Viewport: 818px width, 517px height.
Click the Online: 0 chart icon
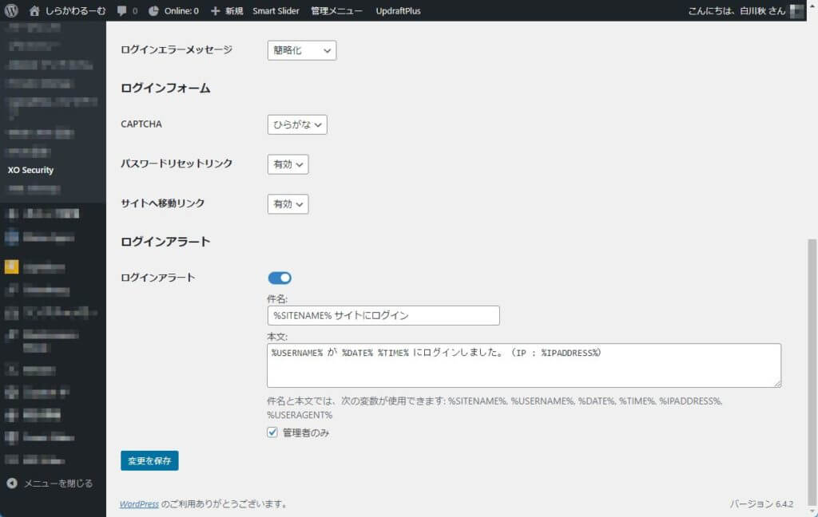point(153,11)
